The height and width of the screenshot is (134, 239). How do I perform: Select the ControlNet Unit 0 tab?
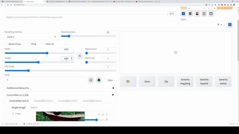click(19, 101)
